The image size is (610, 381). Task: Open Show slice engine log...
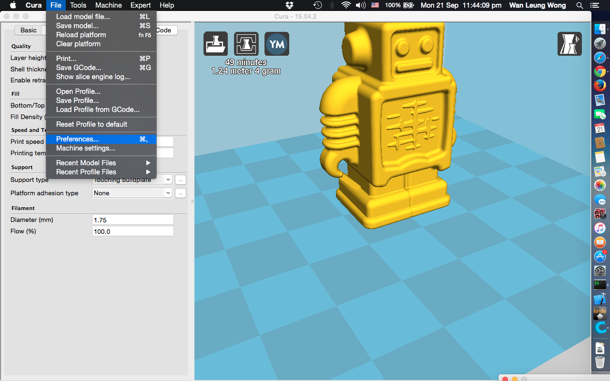point(102,77)
